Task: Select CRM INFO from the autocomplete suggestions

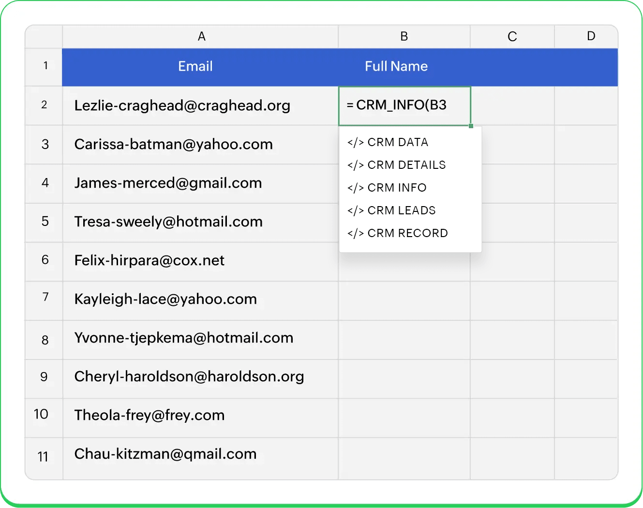Action: coord(397,187)
